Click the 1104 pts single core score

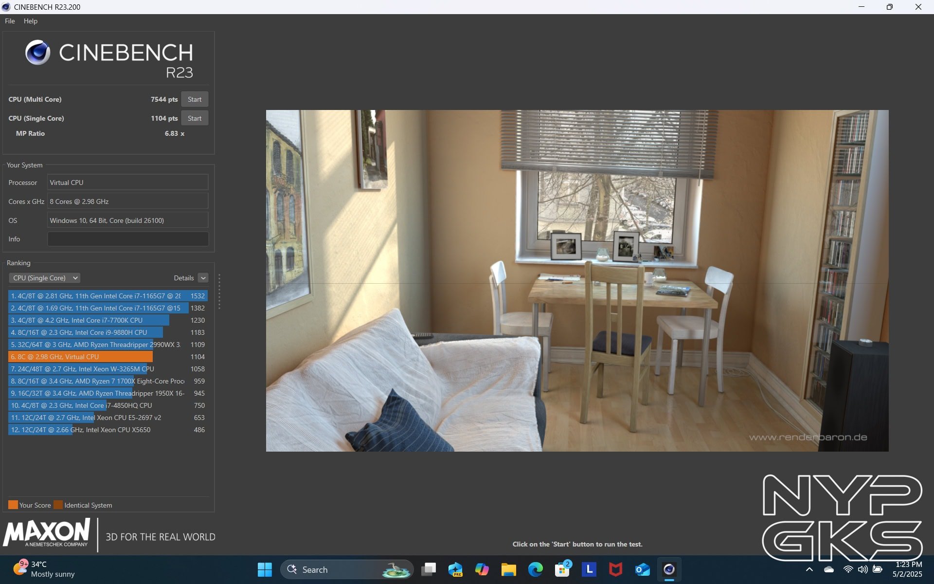[x=164, y=118]
